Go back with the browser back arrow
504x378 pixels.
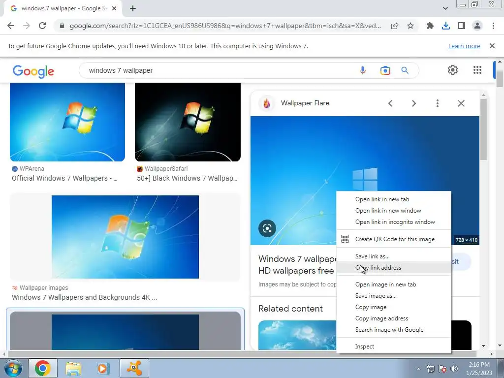[11, 26]
